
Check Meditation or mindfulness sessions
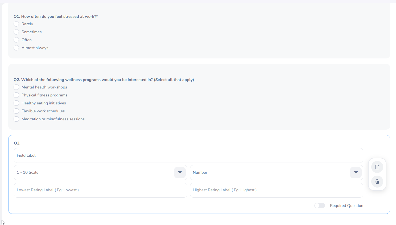(x=16, y=119)
